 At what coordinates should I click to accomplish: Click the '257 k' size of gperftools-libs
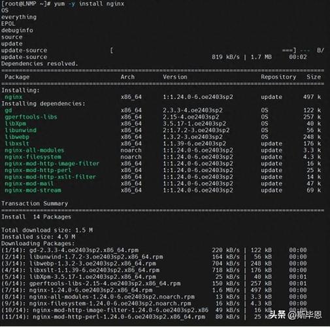point(312,117)
